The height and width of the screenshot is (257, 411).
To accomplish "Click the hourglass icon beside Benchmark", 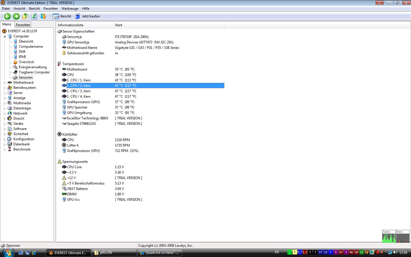I will coord(10,149).
